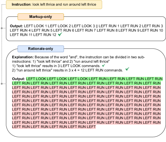
Task: Click the yellow Instruction box
Action: (54, 5)
